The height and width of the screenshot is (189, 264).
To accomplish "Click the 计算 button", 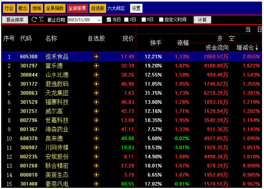I will 202,20.
